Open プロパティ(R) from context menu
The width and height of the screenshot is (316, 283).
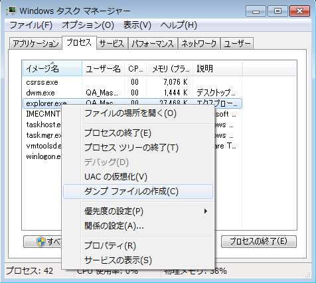pyautogui.click(x=138, y=246)
